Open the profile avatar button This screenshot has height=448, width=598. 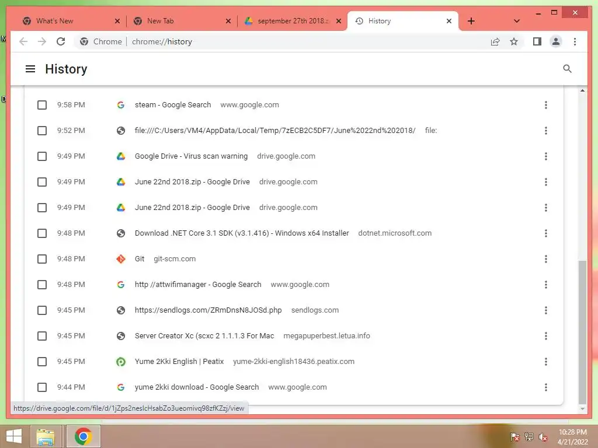(x=556, y=41)
